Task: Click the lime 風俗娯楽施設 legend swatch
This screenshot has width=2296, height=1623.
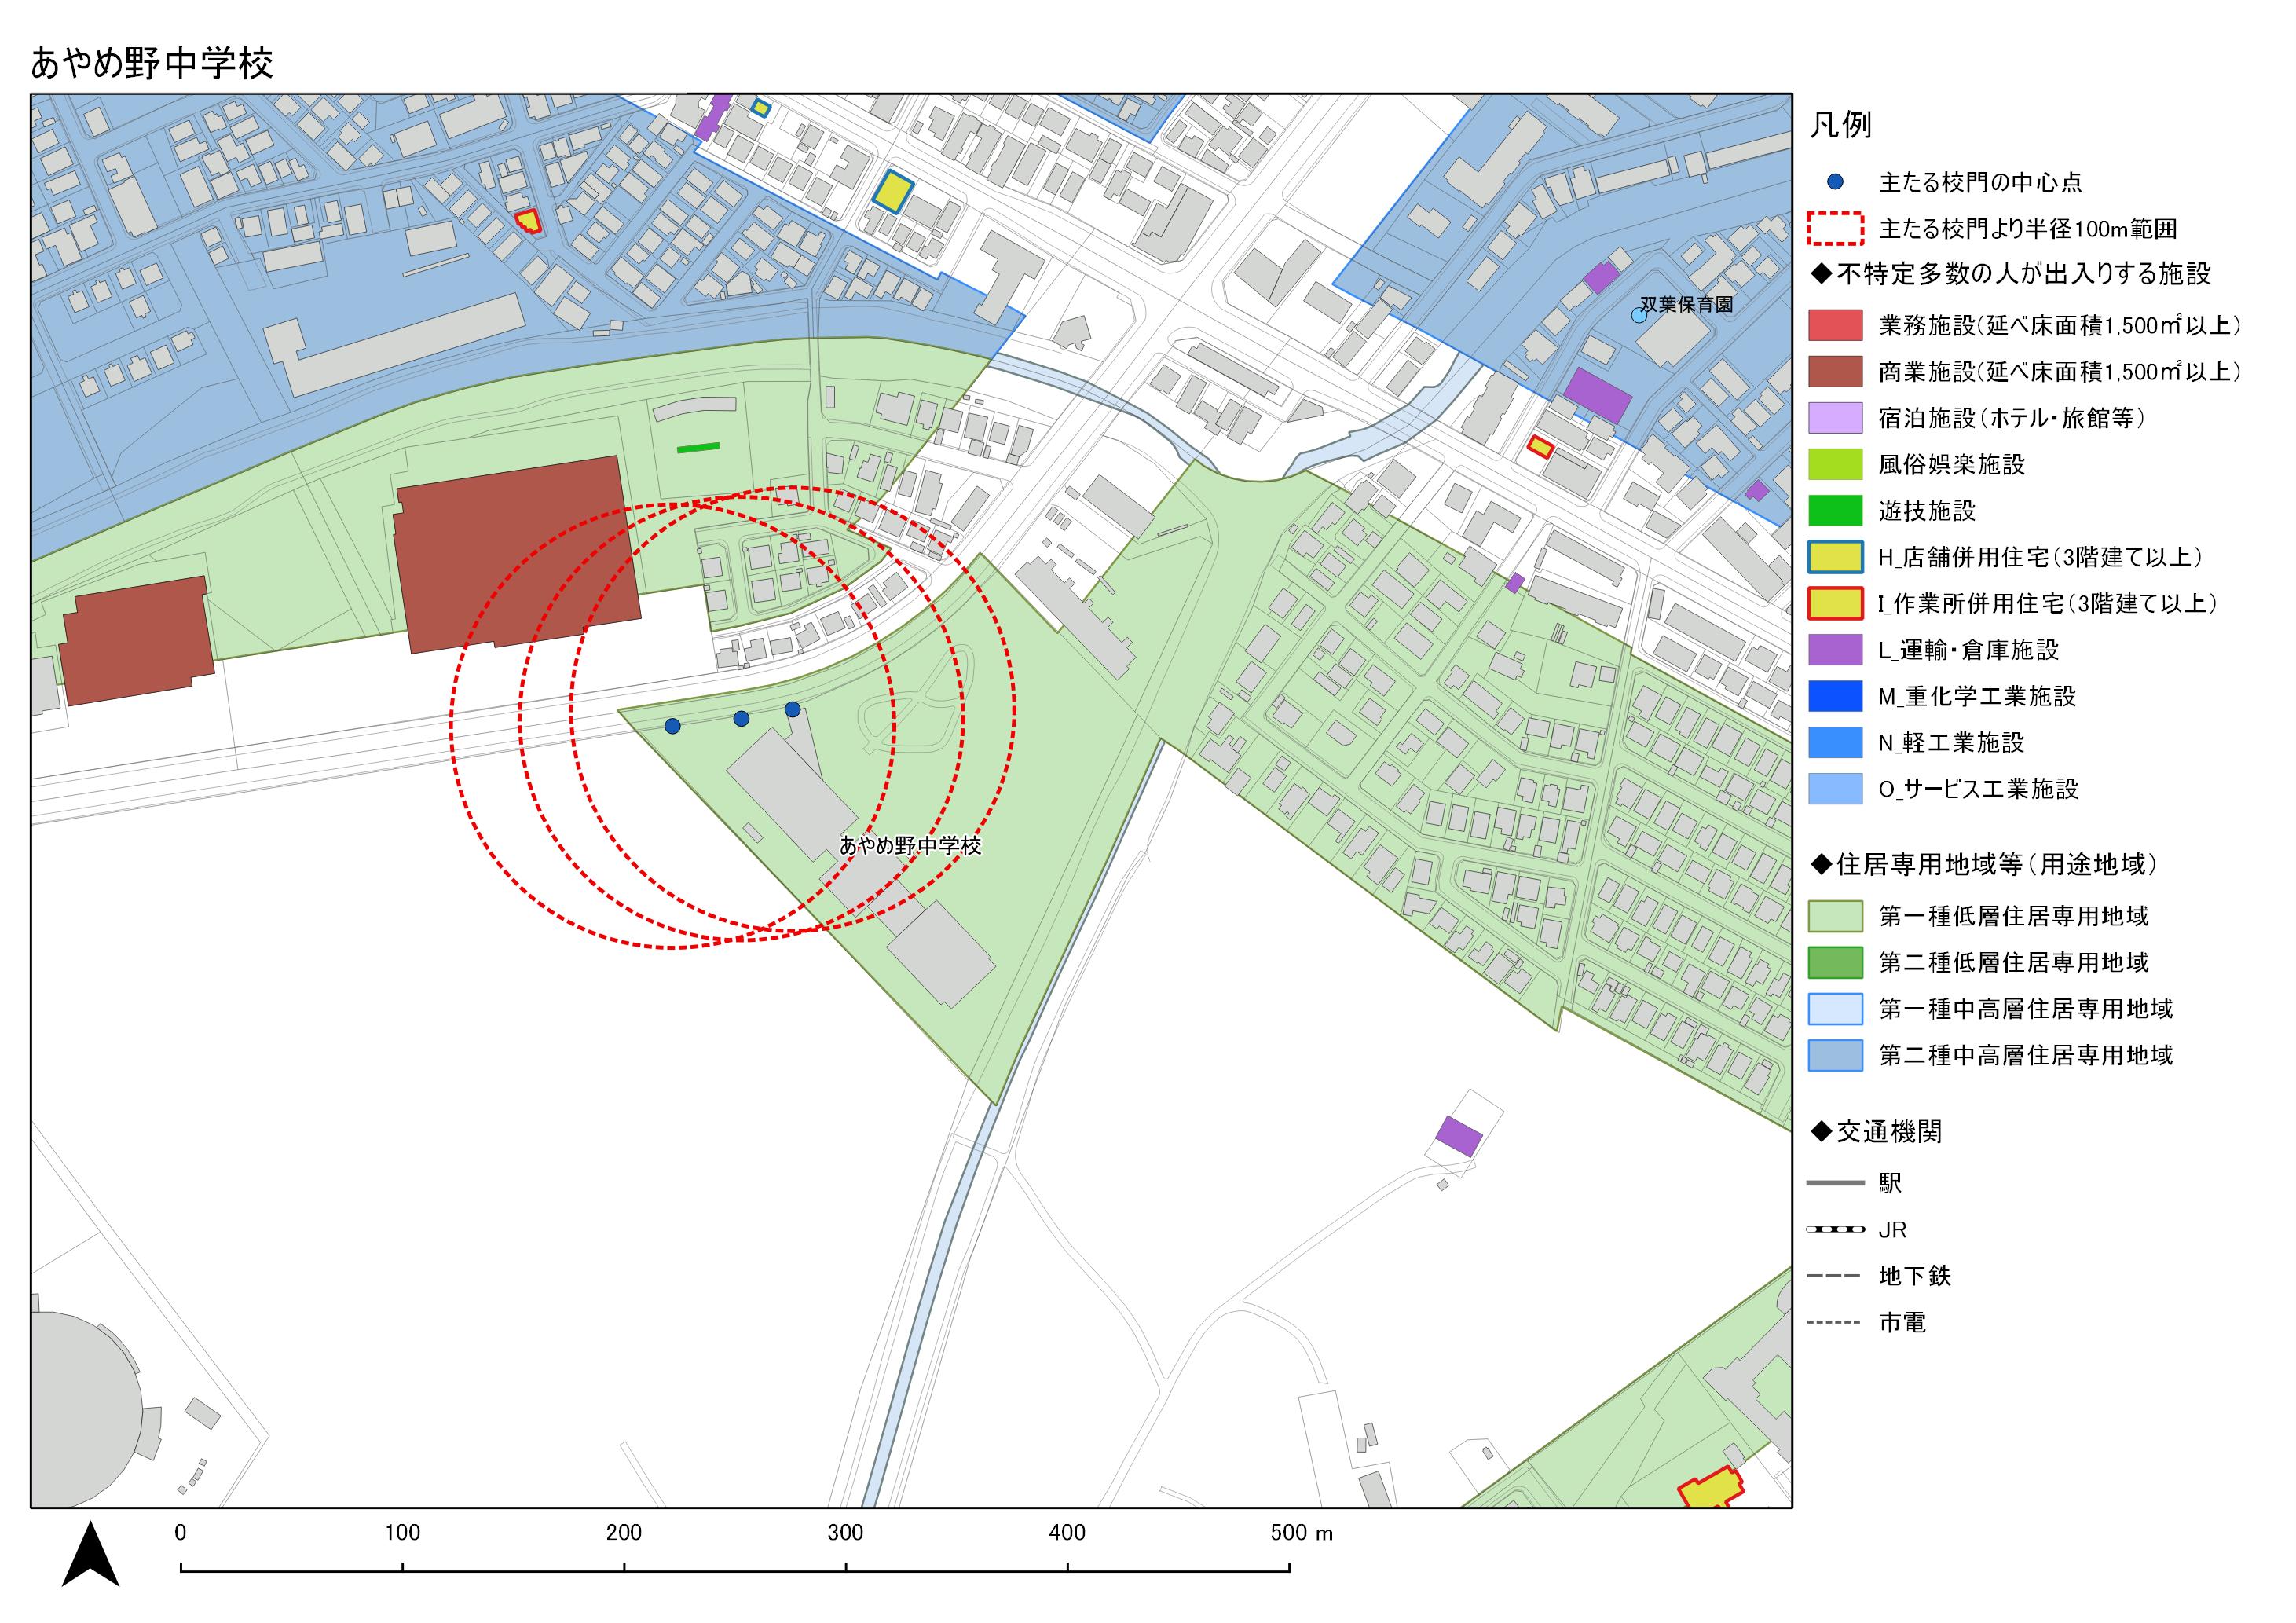Action: tap(1835, 464)
